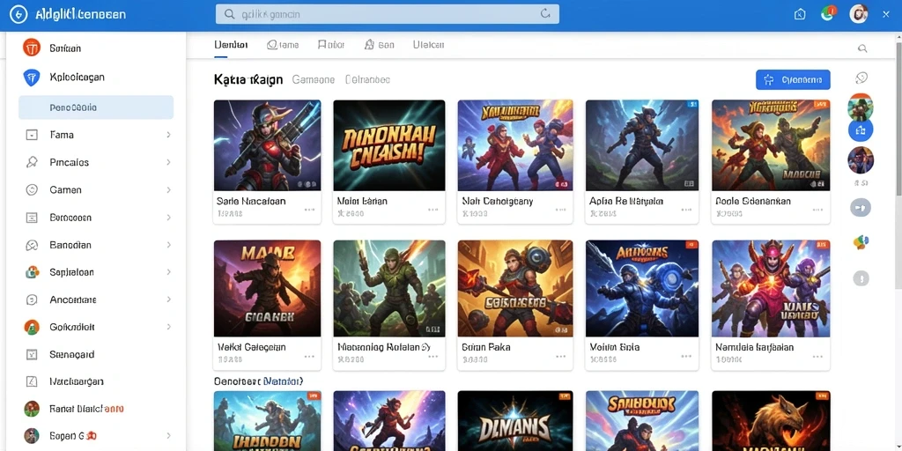Switch to the Uenkon tab
Screen dimensions: 902x451
coord(231,45)
